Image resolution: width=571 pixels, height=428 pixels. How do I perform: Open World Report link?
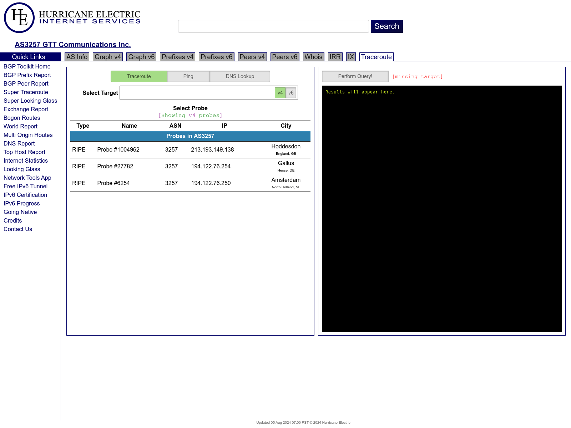(x=20, y=126)
